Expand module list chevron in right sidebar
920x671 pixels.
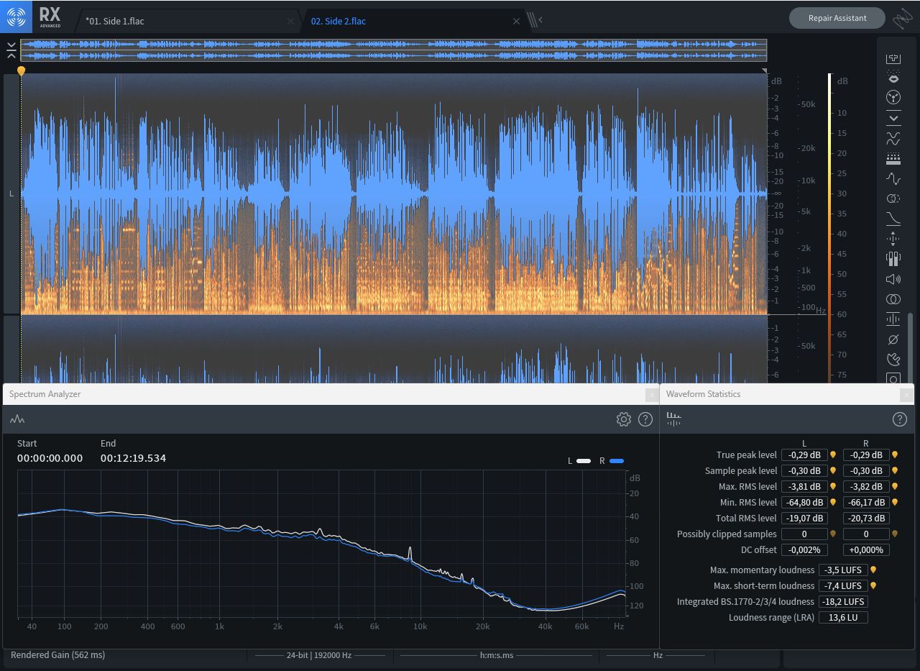coord(893,118)
